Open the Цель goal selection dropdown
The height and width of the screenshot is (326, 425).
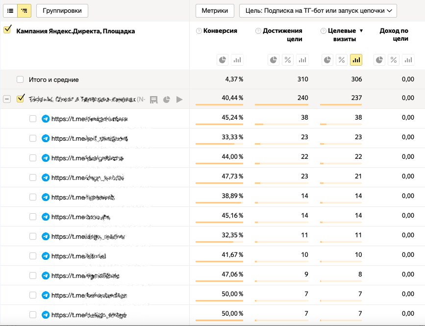(x=318, y=10)
